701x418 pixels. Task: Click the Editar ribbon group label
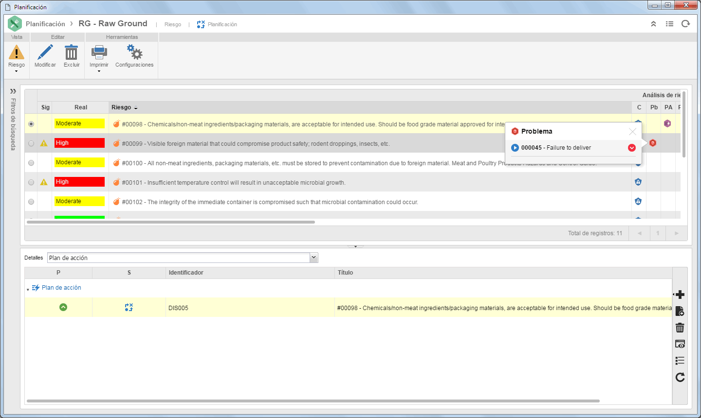pyautogui.click(x=58, y=37)
